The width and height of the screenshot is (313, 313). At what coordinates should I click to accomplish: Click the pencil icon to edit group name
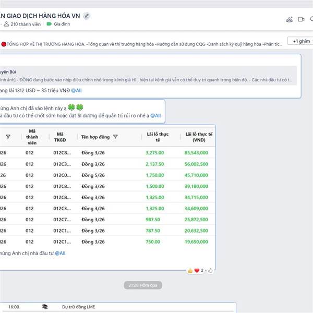87,16
